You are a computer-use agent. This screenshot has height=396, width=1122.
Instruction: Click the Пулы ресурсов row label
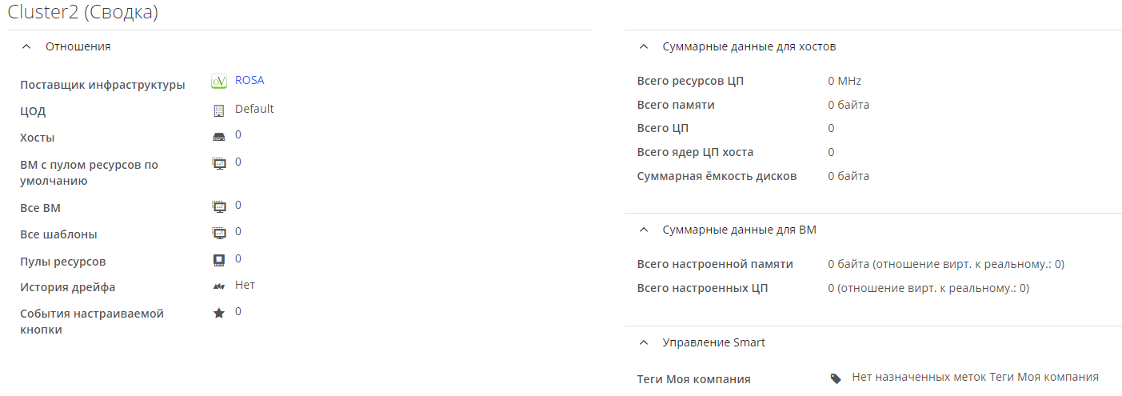coord(62,262)
